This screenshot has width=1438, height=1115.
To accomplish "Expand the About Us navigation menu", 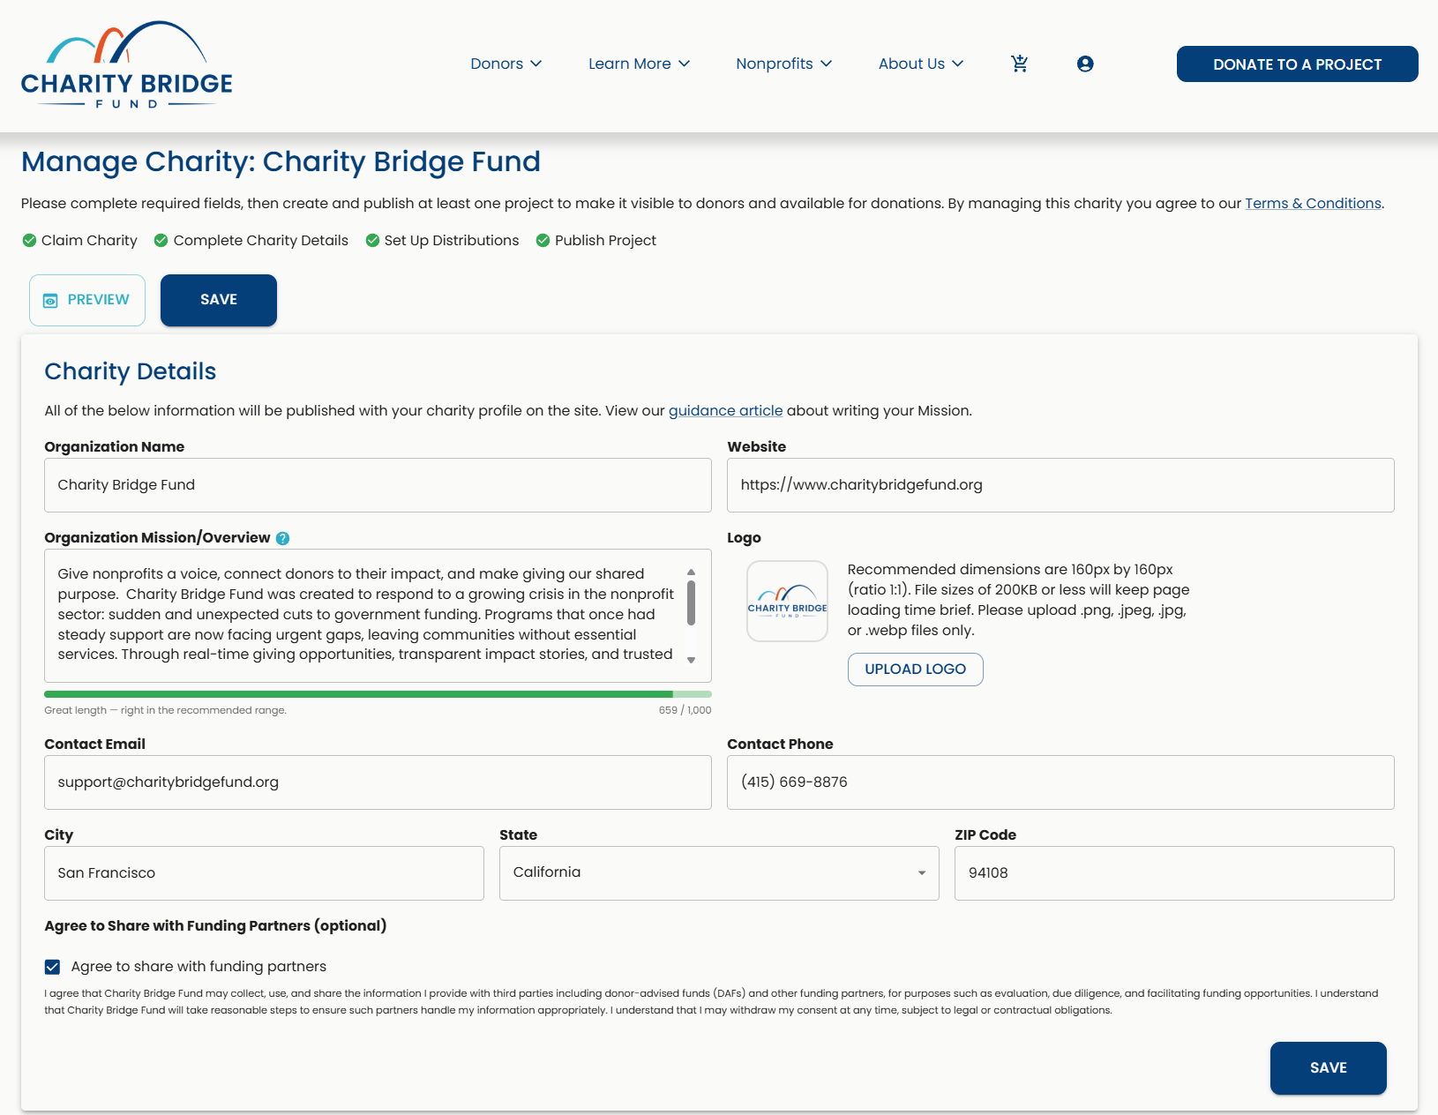I will pos(921,64).
